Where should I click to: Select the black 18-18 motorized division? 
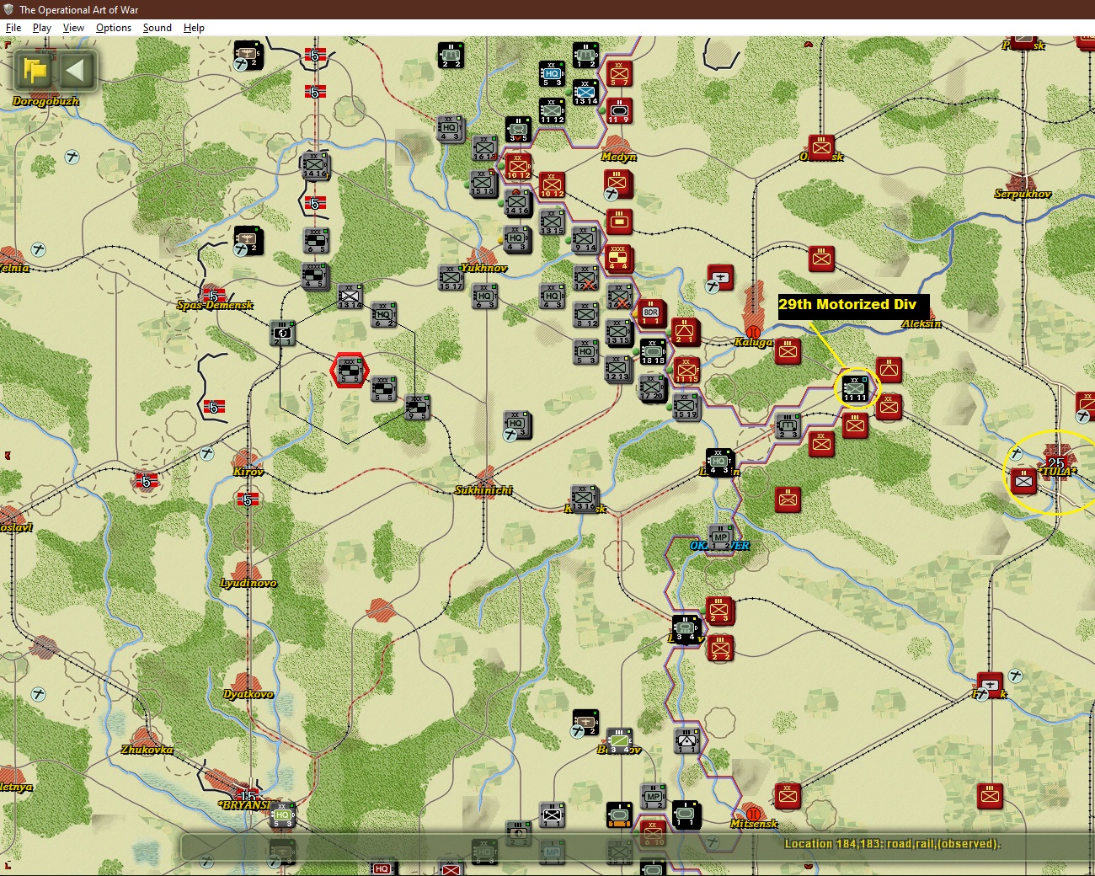pos(653,352)
